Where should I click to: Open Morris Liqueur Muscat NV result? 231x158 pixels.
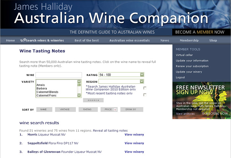[x=47, y=135]
